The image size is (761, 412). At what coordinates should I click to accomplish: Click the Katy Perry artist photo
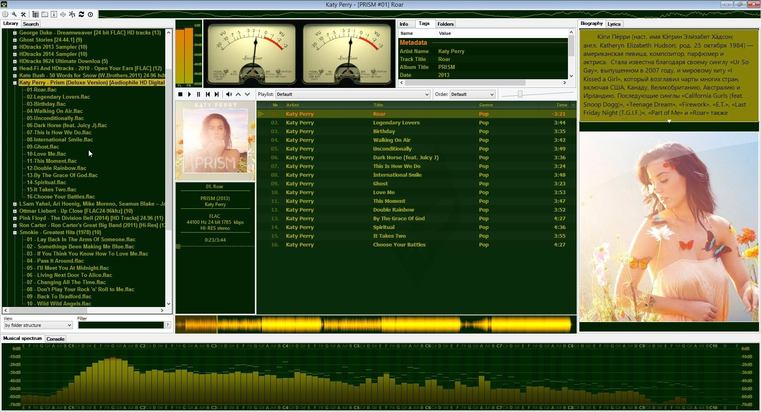tap(669, 227)
